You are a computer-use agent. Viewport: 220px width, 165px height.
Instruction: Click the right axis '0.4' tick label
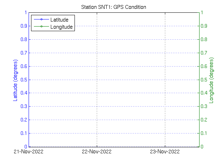tap(204, 93)
